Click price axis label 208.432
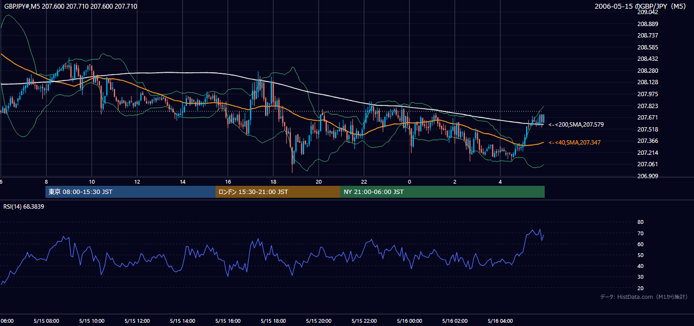 pyautogui.click(x=647, y=59)
